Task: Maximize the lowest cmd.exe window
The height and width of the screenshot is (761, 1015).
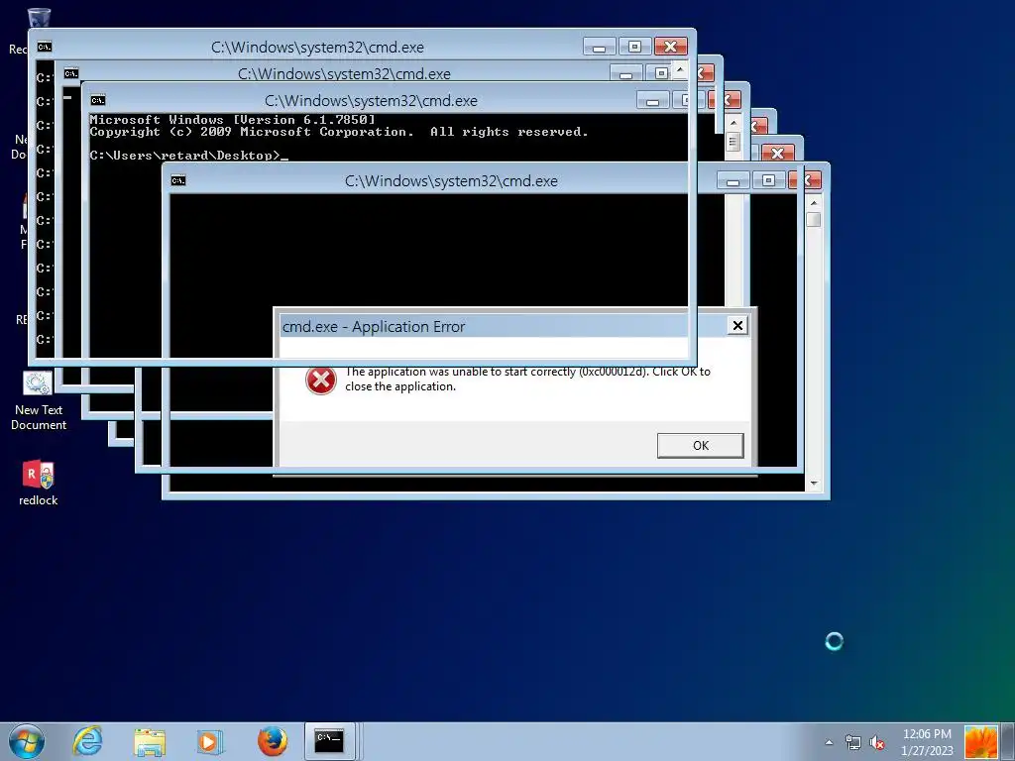Action: pyautogui.click(x=768, y=180)
